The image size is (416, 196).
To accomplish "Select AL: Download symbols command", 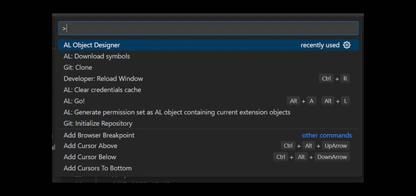I will click(208, 56).
